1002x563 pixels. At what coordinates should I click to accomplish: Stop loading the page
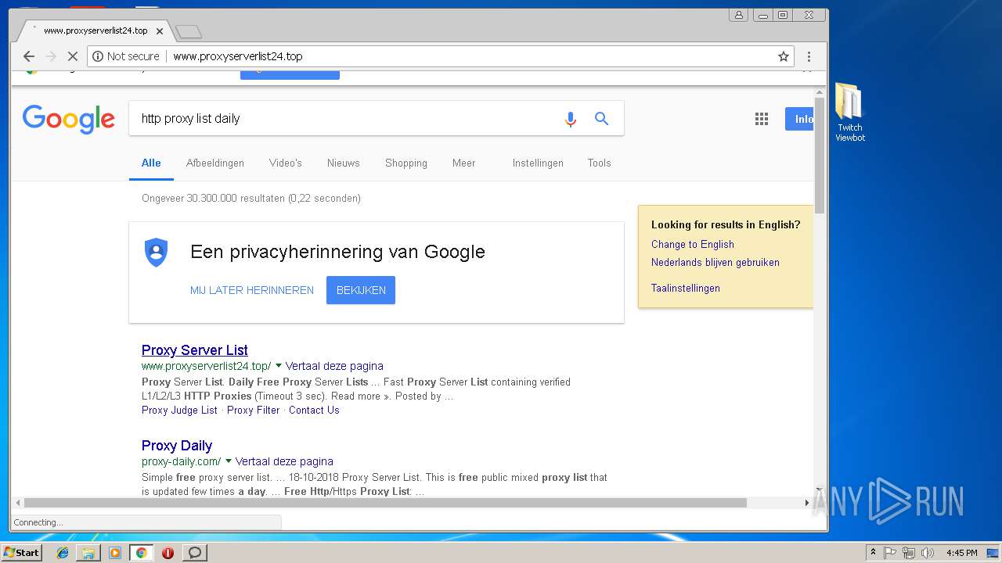click(72, 56)
